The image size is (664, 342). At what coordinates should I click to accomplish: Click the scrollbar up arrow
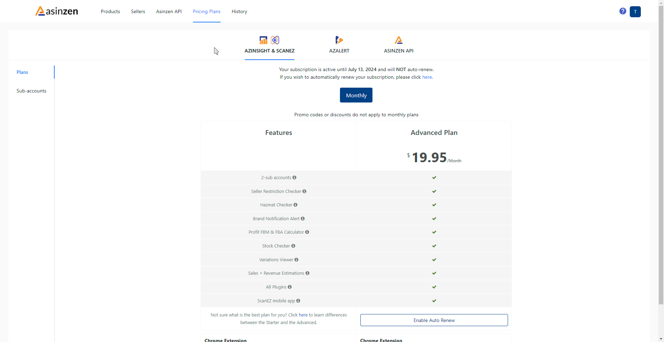click(x=661, y=2)
